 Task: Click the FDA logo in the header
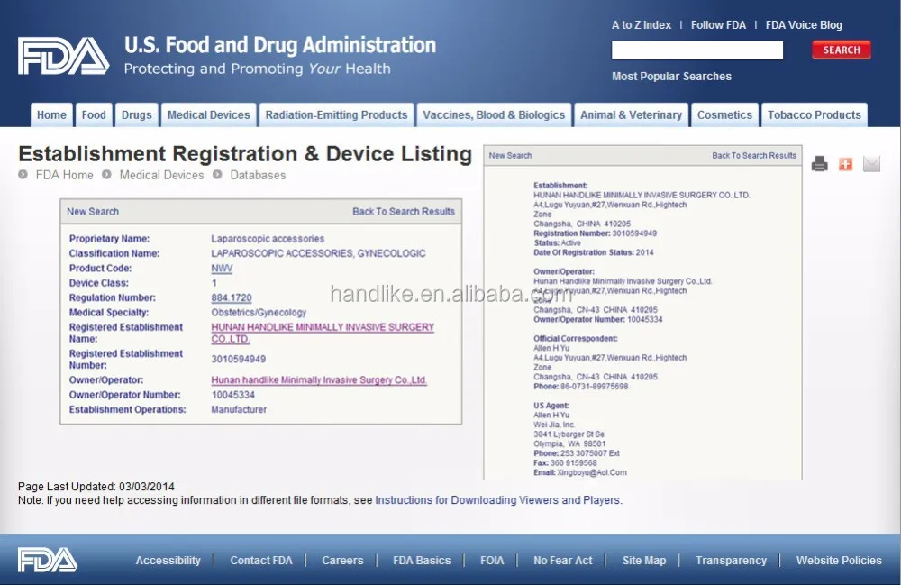pos(63,56)
